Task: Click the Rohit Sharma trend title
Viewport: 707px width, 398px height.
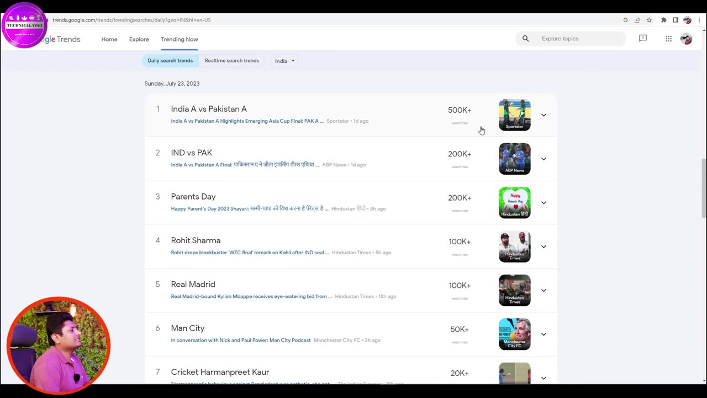Action: pos(196,240)
